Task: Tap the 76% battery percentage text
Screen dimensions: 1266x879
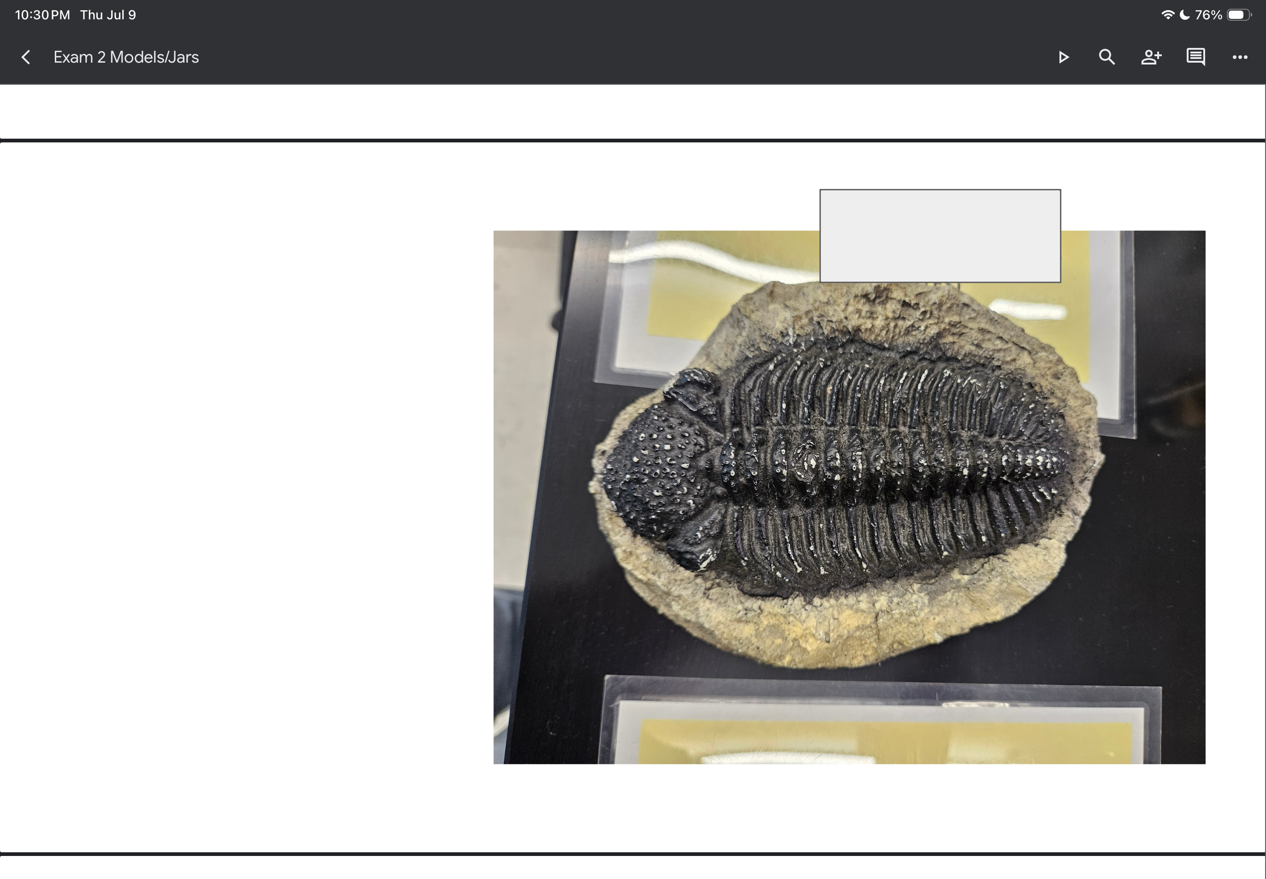Action: pos(1208,15)
